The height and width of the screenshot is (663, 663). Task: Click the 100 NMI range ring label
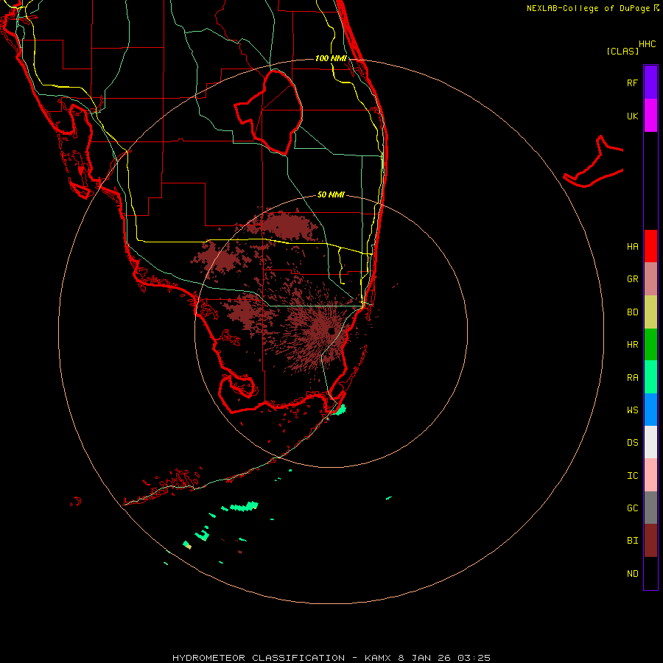point(331,58)
